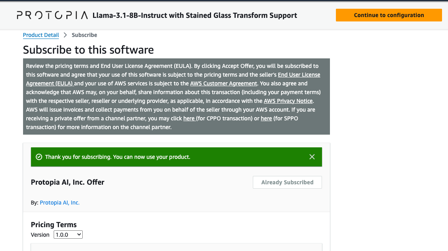Click the 'Thank you for subscribing' message text
448x251 pixels.
coord(118,157)
